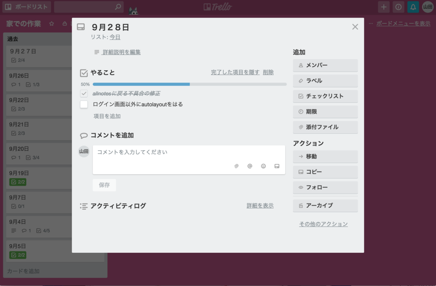Click the 削除 link on the checklist

268,72
